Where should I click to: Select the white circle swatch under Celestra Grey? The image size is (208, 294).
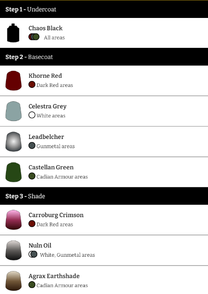pos(32,115)
